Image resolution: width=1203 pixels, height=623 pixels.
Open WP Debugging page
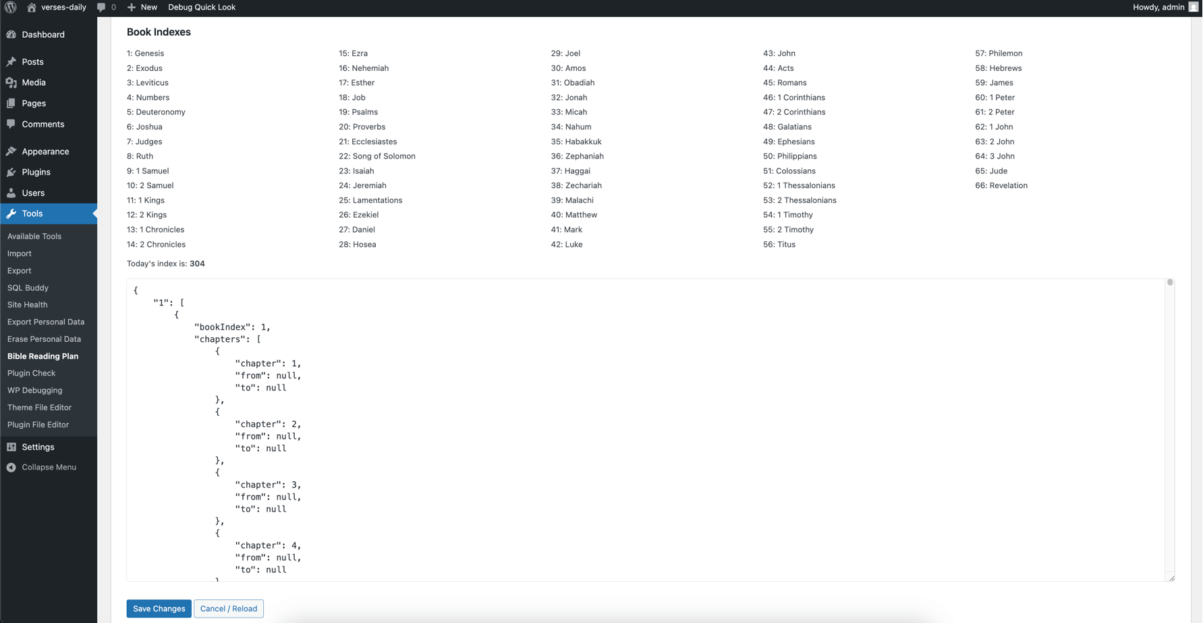click(34, 390)
